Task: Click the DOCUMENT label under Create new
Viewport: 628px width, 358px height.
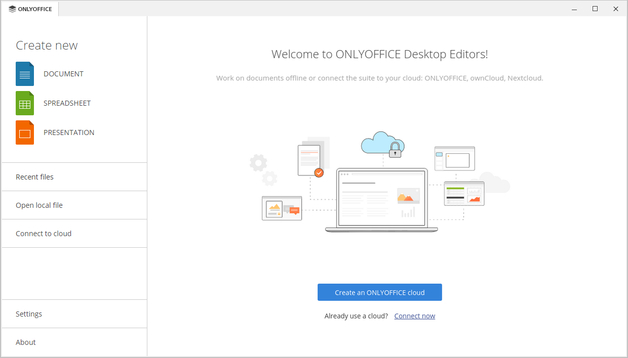Action: point(63,74)
